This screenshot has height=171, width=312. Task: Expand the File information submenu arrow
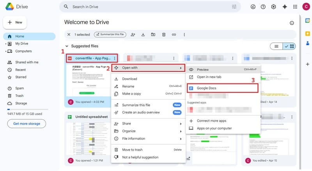181,139
